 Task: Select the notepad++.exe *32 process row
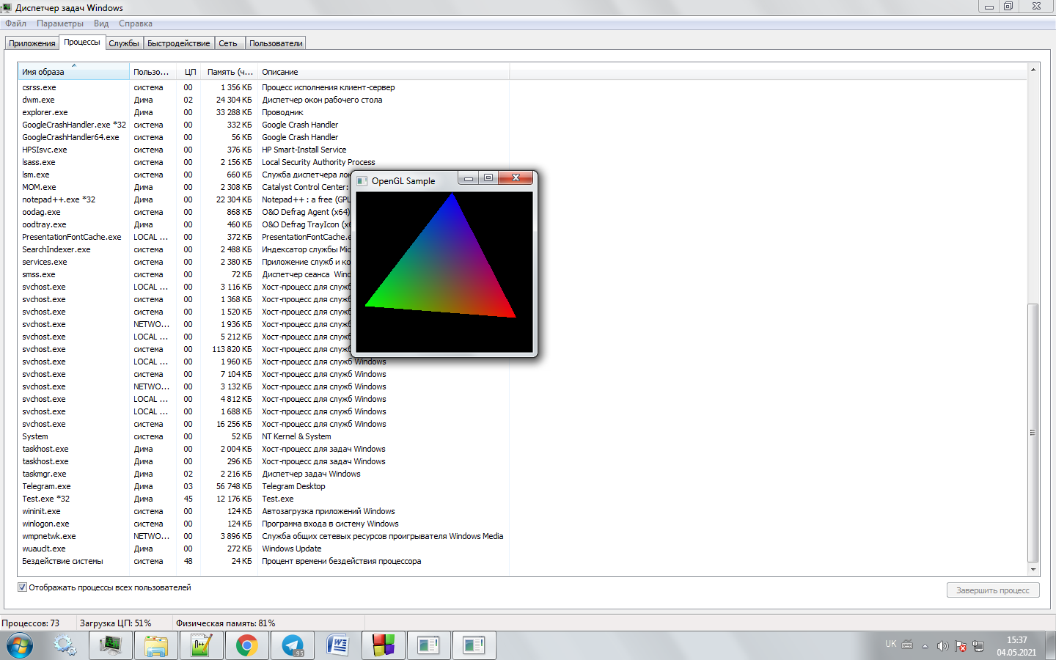pos(185,199)
